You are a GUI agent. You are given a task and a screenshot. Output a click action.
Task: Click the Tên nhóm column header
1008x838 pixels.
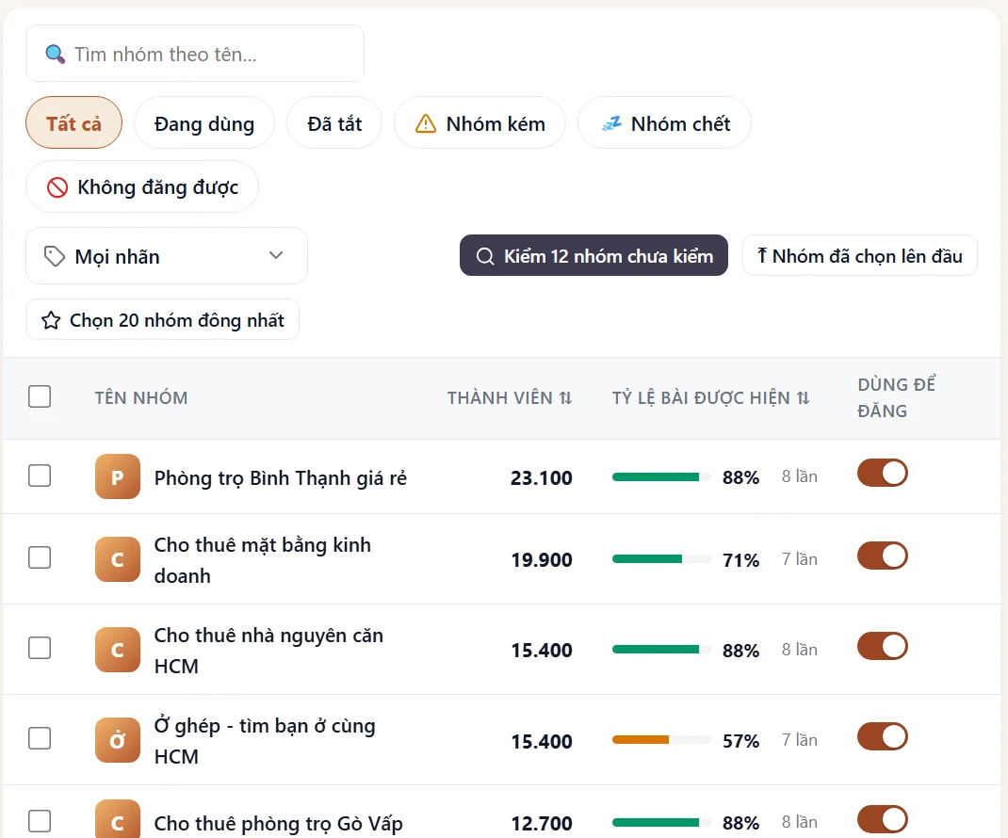pyautogui.click(x=141, y=397)
